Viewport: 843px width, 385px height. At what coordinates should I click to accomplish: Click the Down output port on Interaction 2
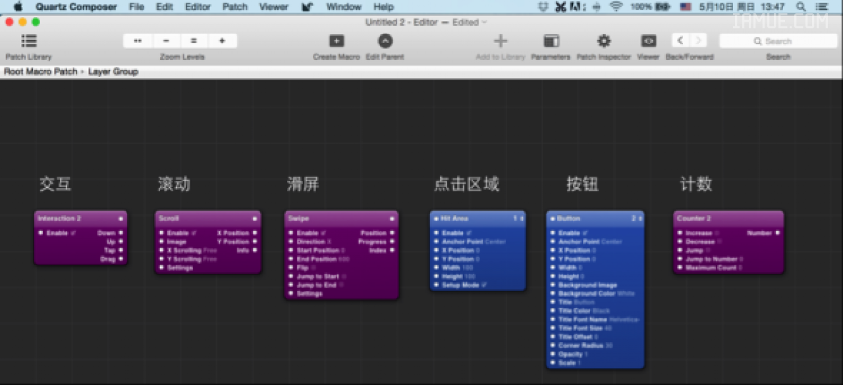[x=121, y=233]
